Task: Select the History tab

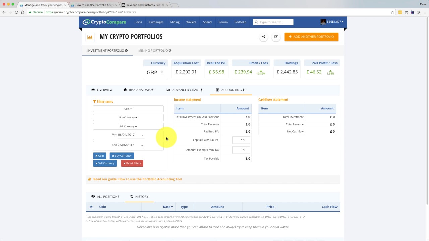Action: tap(139, 197)
